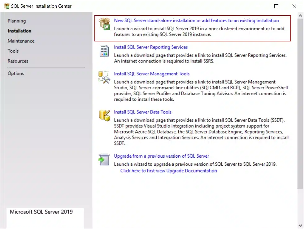Open Install SQL Server Data Tools link
This screenshot has width=304, height=229.
click(142, 112)
